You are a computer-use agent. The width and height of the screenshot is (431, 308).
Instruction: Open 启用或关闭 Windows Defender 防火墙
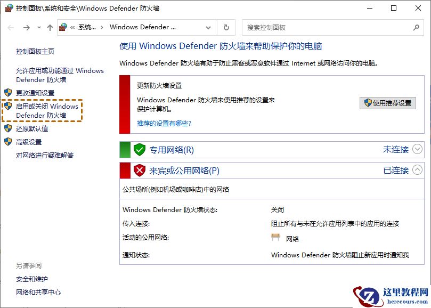pos(48,111)
